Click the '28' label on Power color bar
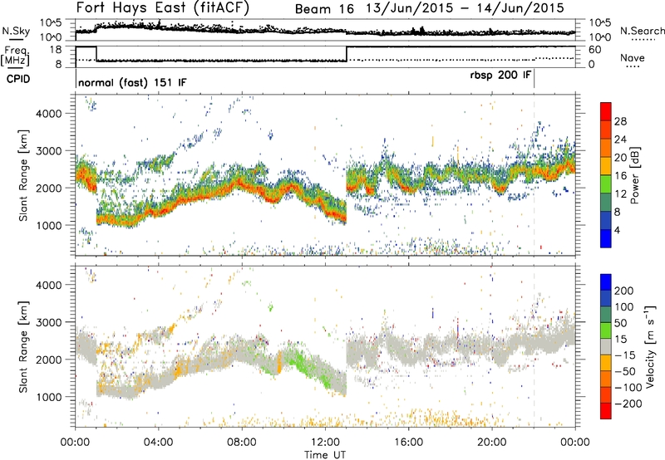The image size is (665, 460). pos(620,121)
